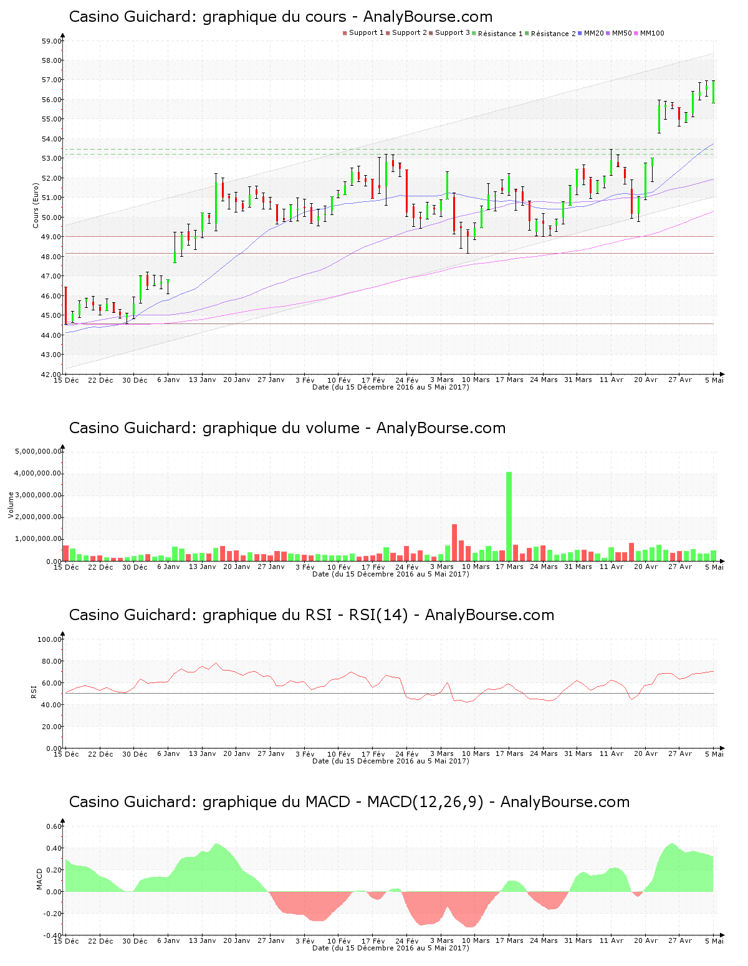
Task: Click the '59.00' price axis value
Action: pos(52,41)
